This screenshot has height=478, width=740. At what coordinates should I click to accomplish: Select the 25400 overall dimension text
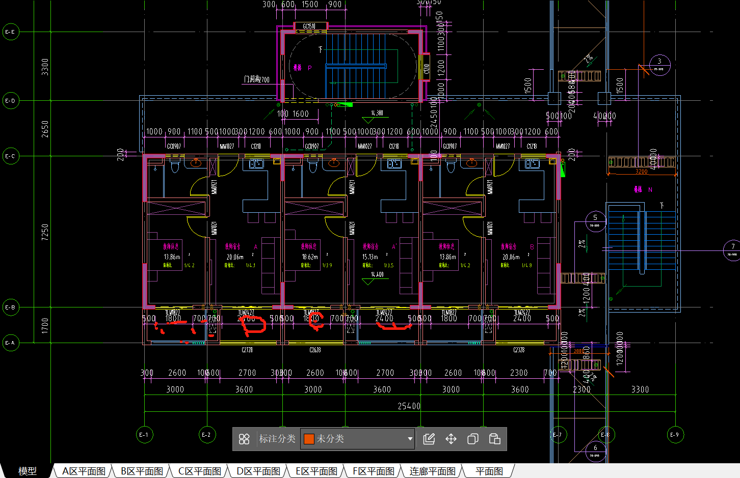[x=409, y=406]
